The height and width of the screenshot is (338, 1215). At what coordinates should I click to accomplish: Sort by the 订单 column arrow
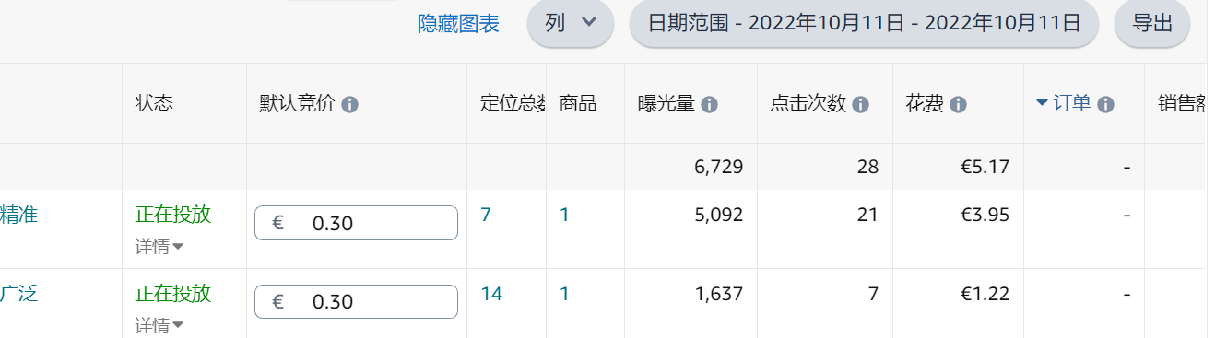point(1043,103)
